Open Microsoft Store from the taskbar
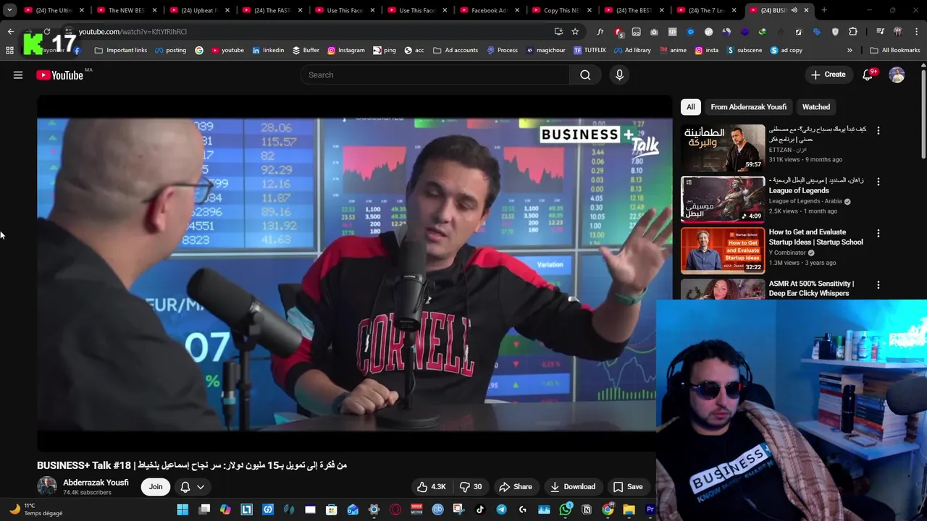The height and width of the screenshot is (521, 927). pyautogui.click(x=332, y=509)
